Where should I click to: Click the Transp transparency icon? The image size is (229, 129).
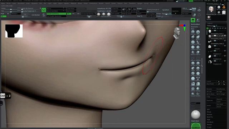(x=198, y=20)
